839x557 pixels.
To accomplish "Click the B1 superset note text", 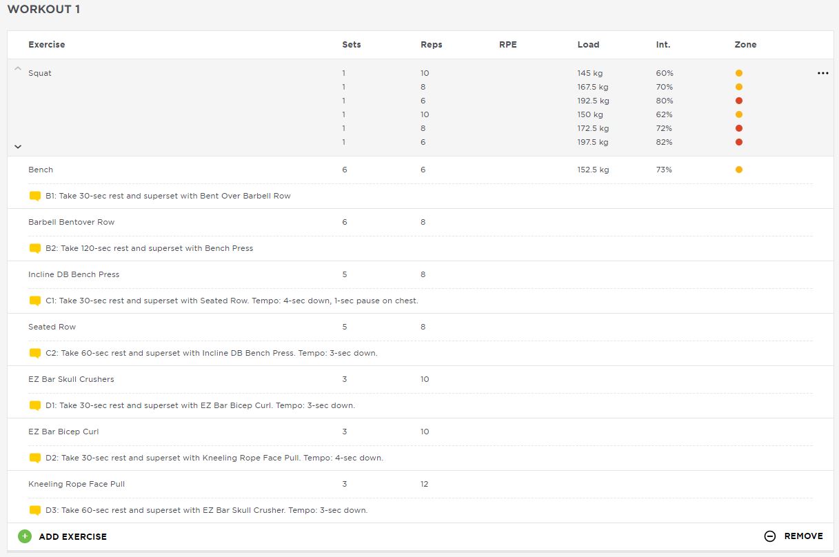I will pos(168,196).
